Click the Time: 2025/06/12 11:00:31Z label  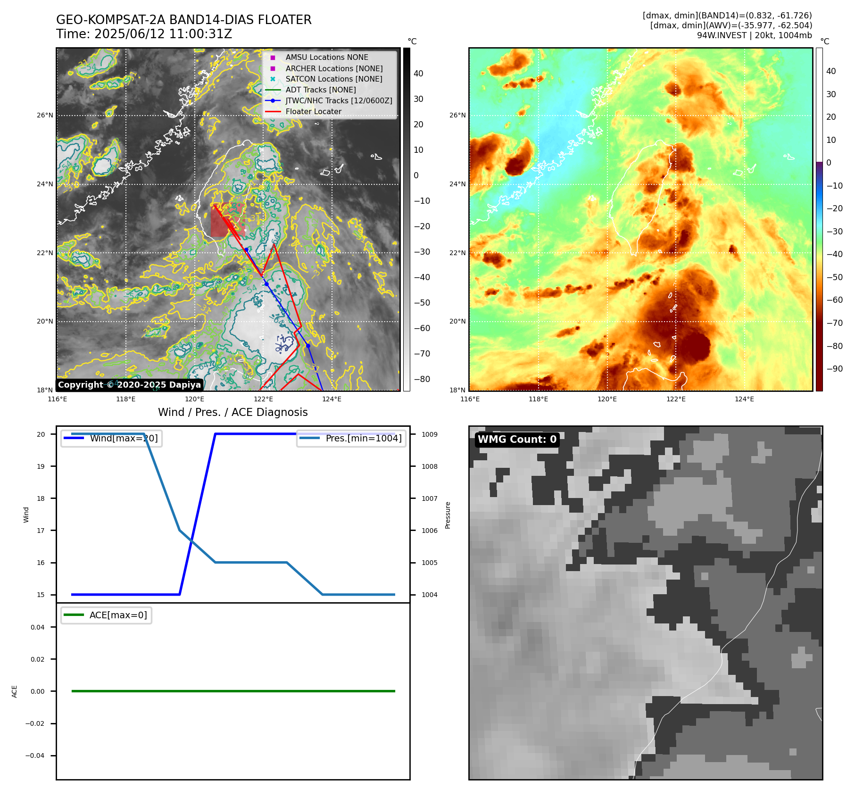tap(144, 34)
